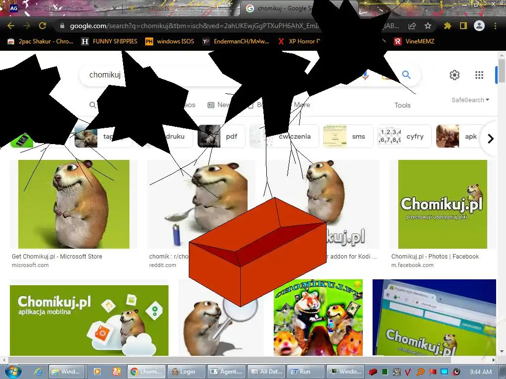This screenshot has height=379, width=506.
Task: Open the media player taskbar icon
Action: point(97,372)
